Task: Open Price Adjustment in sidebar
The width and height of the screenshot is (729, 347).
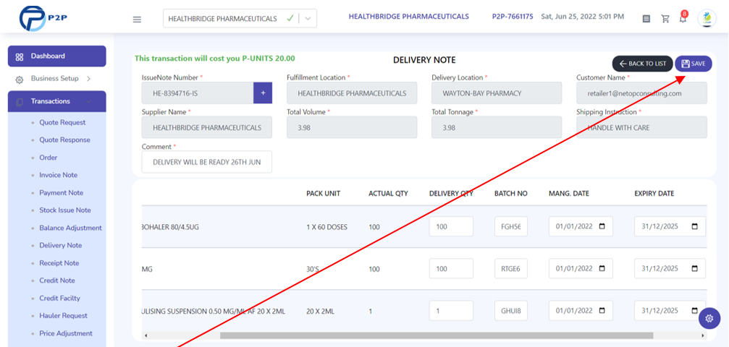Action: (66, 333)
